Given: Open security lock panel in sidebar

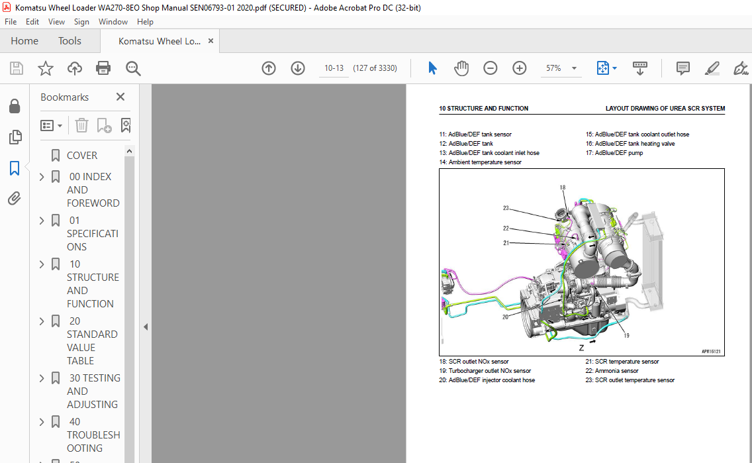Looking at the screenshot, I should (15, 106).
